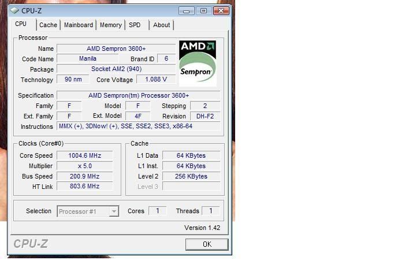Viewport: 416px width, 260px height.
Task: Show the About tab
Action: pos(161,25)
